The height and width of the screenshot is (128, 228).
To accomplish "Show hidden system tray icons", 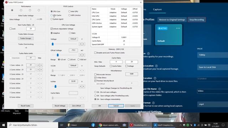I will [x=181, y=125].
